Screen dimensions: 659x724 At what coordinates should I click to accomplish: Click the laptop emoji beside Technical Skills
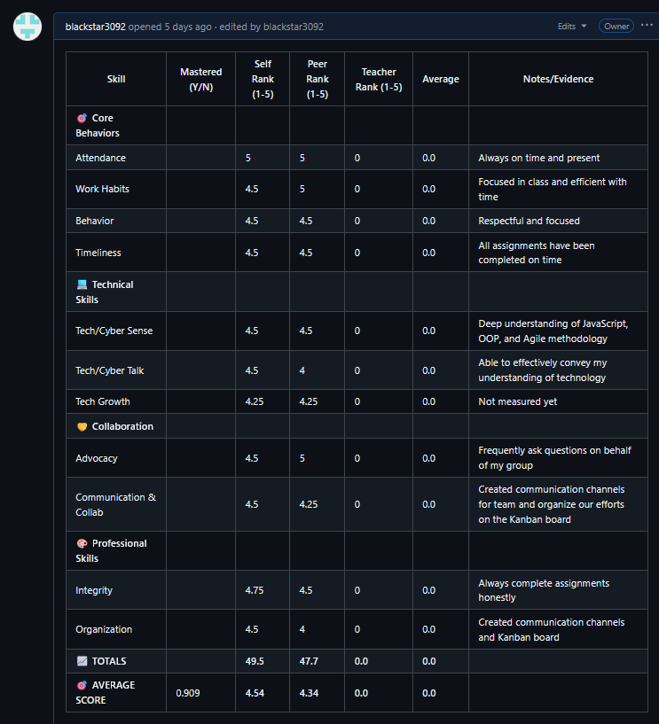(x=82, y=284)
